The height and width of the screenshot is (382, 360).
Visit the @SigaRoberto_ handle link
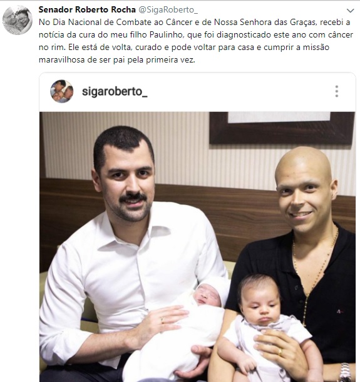(168, 9)
